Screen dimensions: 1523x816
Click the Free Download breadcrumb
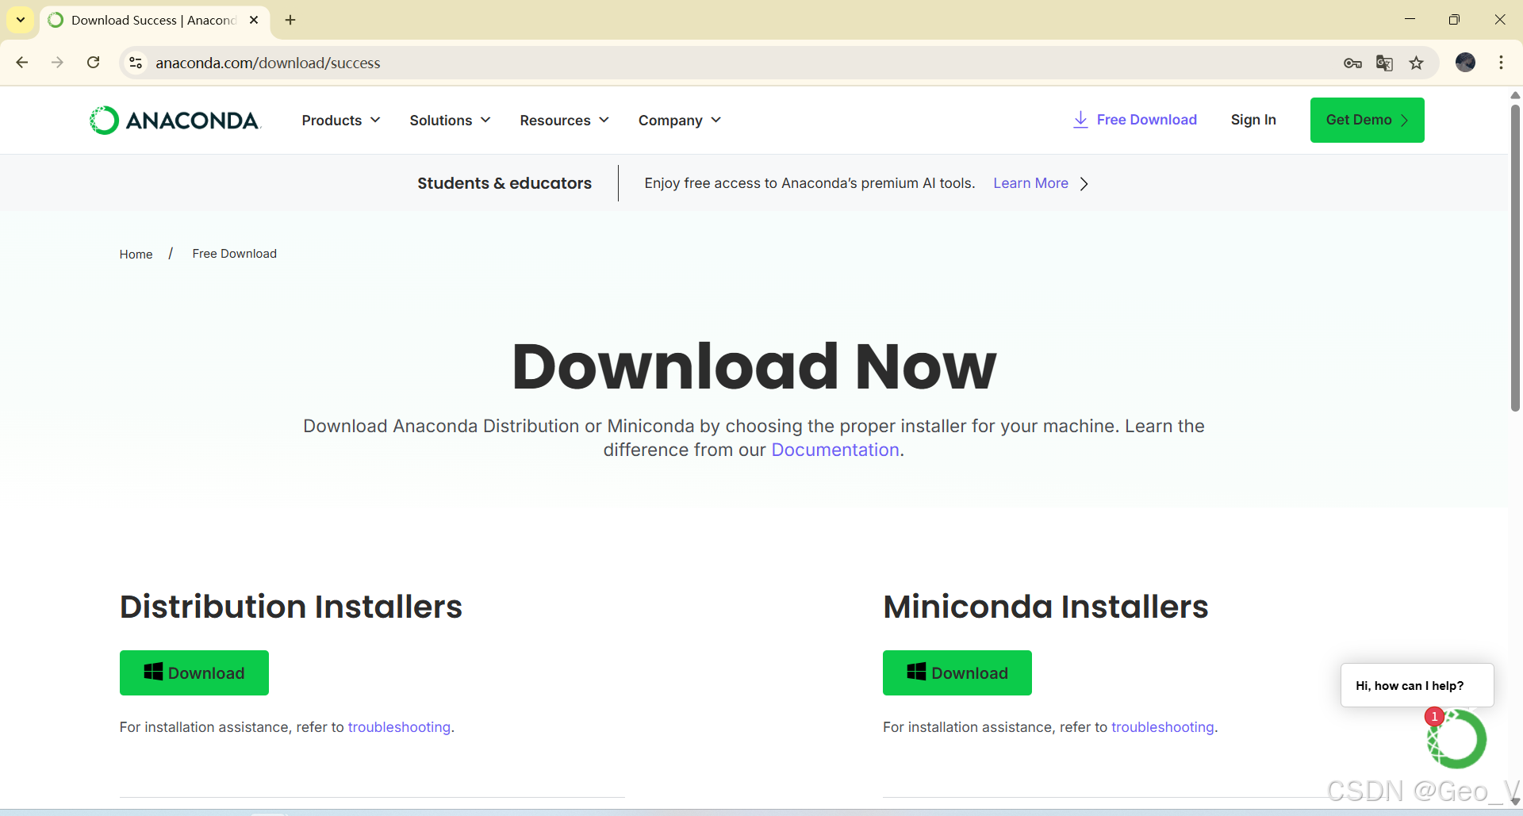[x=234, y=254]
